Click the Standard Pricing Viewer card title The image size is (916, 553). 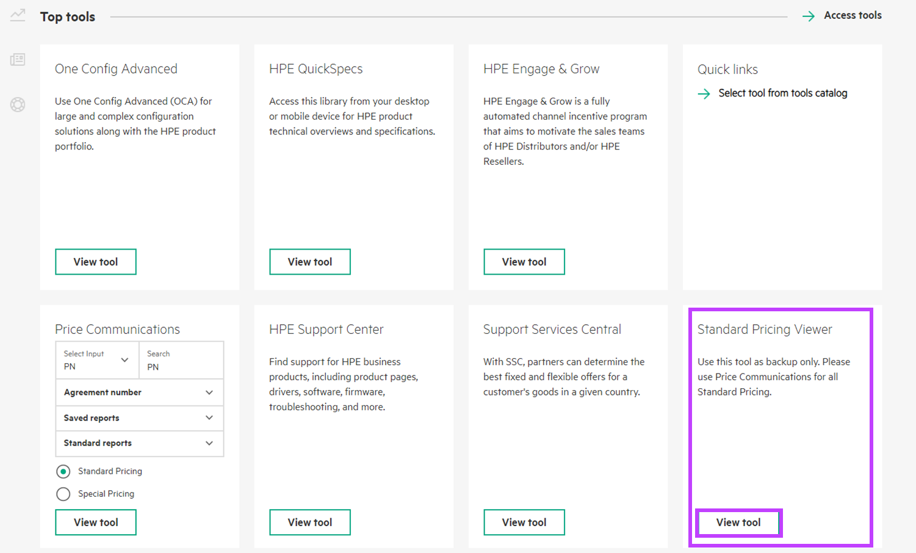765,330
